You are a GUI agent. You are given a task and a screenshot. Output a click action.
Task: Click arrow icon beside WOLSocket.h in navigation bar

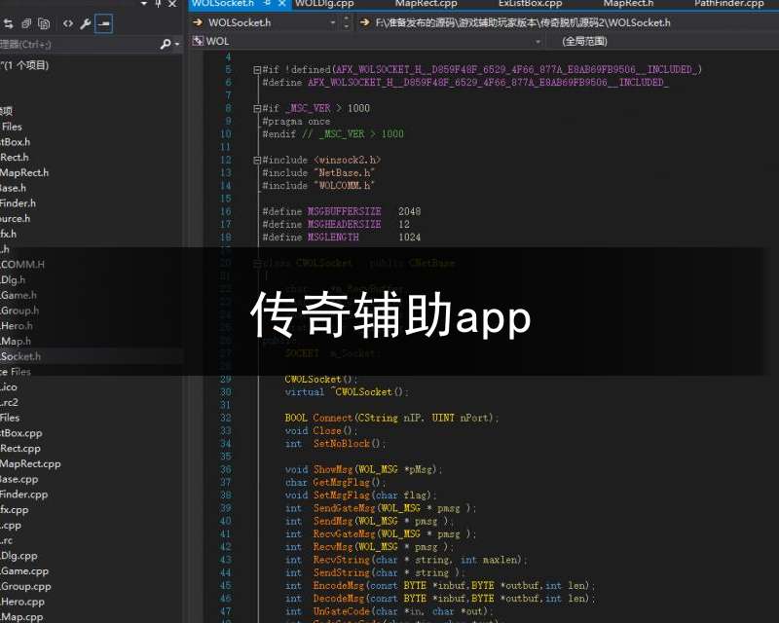tap(198, 22)
